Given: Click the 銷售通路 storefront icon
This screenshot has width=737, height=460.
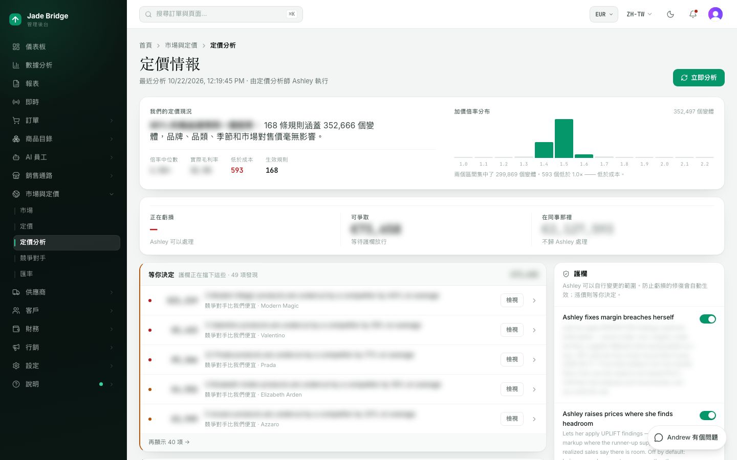Looking at the screenshot, I should [16, 175].
